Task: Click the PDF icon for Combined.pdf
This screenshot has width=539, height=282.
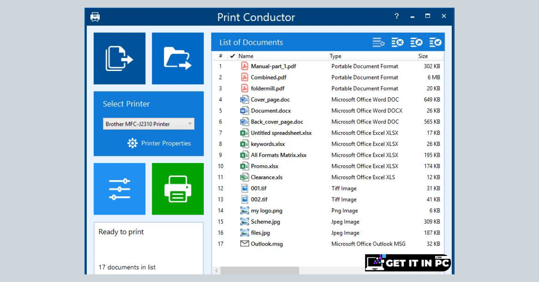Action: (245, 77)
